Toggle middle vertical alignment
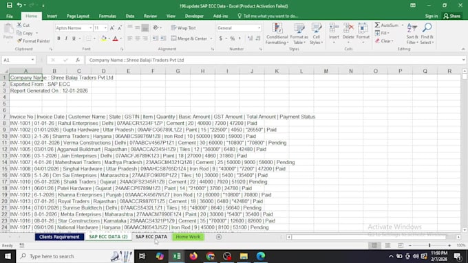468x263 pixels. point(137,27)
